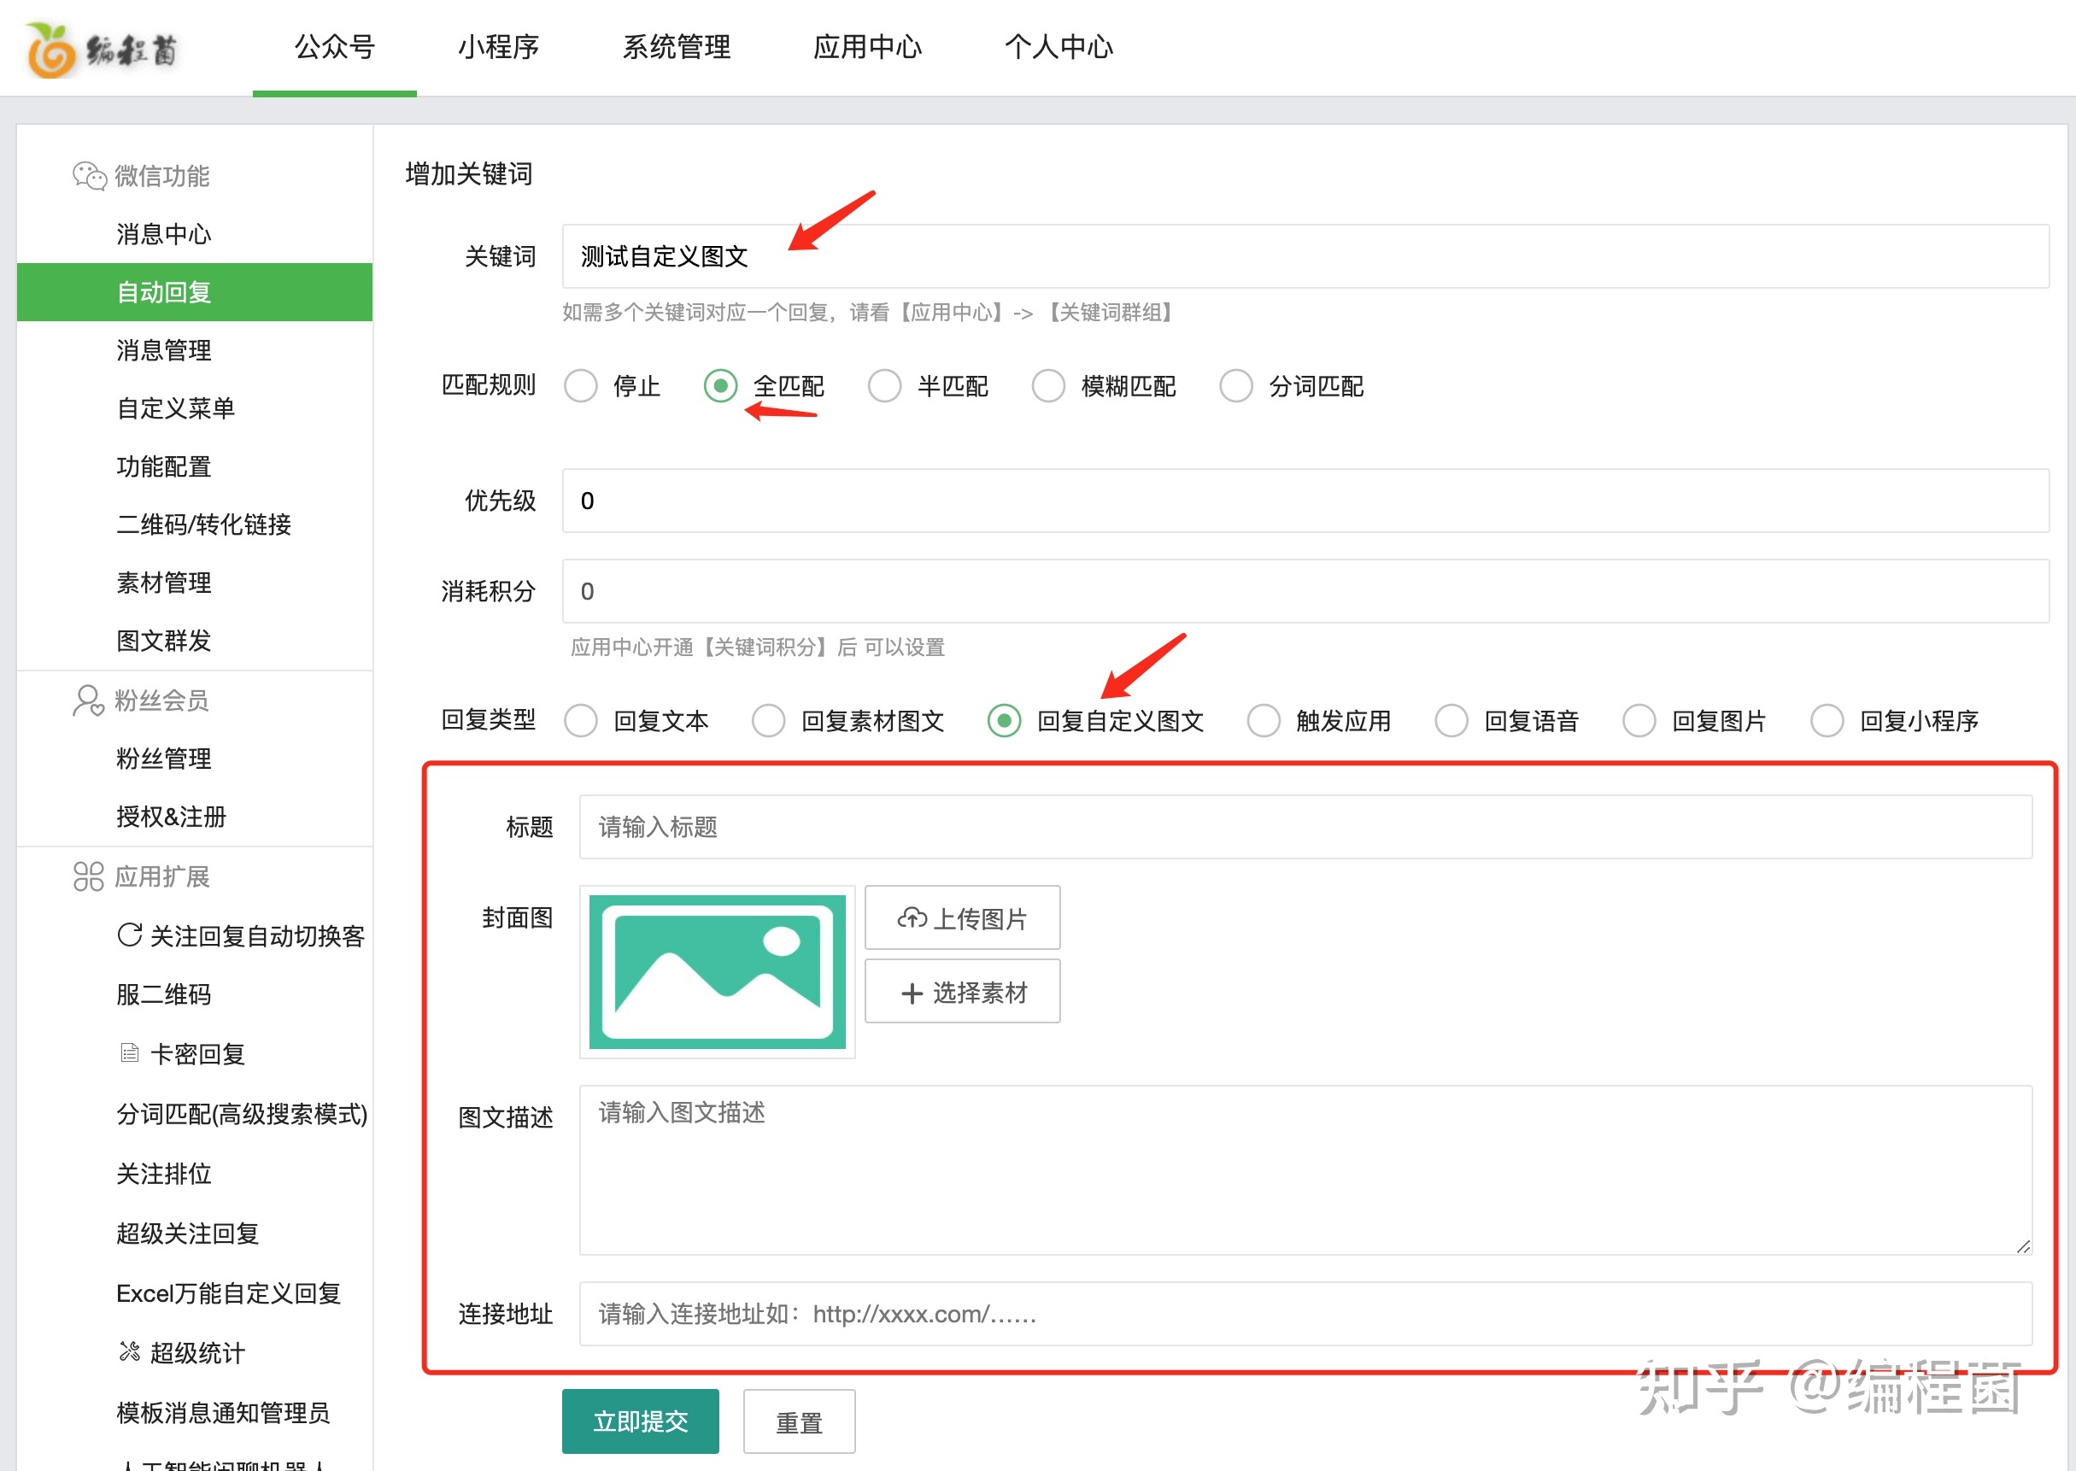Select the 回复文本 reply type
The image size is (2076, 1471).
point(581,721)
